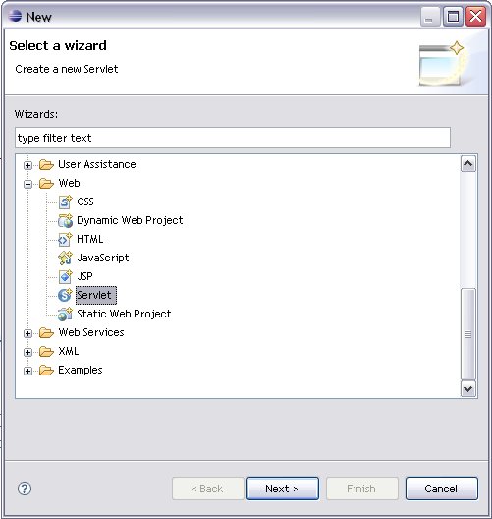Expand the Examples folder

[x=27, y=371]
